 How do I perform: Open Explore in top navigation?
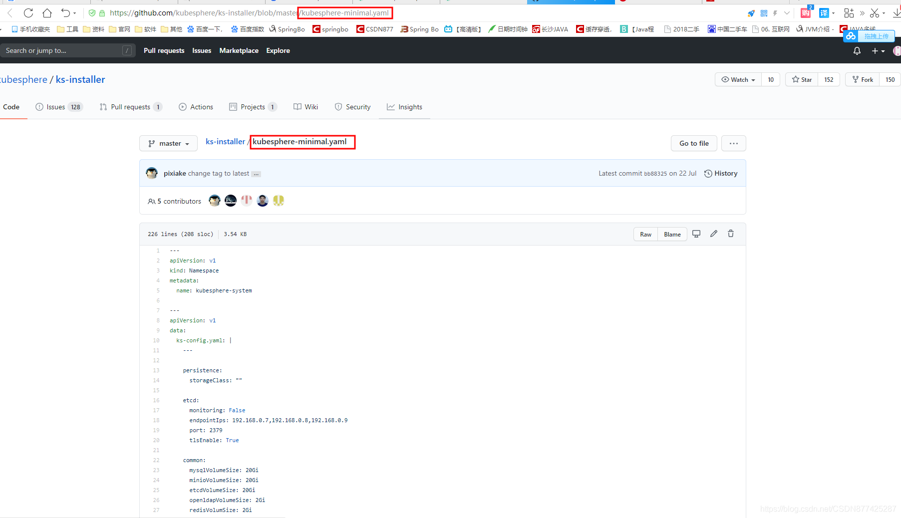[278, 50]
